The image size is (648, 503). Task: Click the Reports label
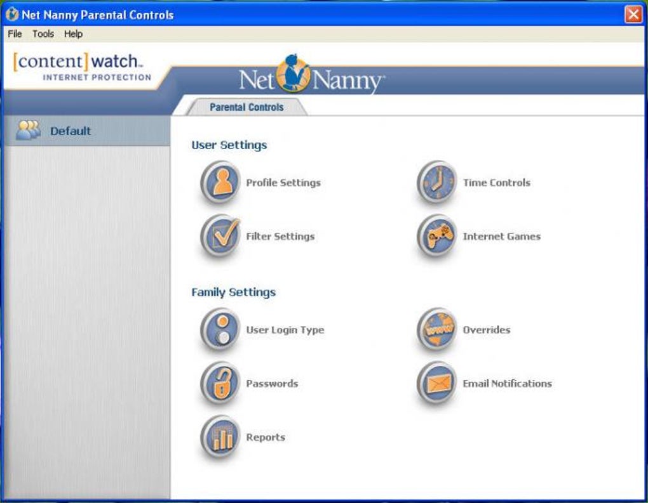point(266,437)
